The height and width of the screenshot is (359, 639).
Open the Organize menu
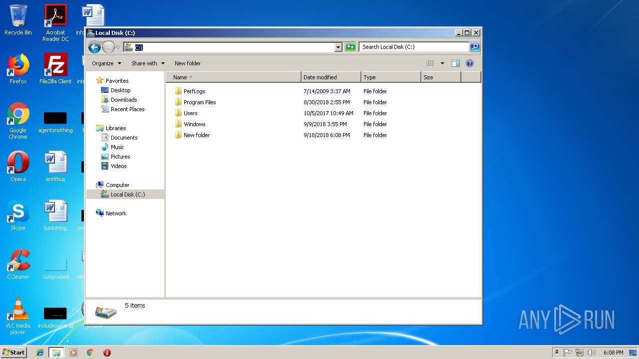coord(106,63)
